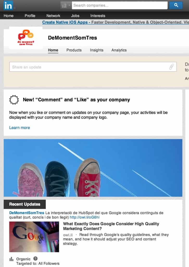Click the paperclip attachment icon
This screenshot has width=189, height=267.
click(x=171, y=67)
